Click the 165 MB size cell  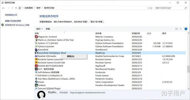[157, 43]
